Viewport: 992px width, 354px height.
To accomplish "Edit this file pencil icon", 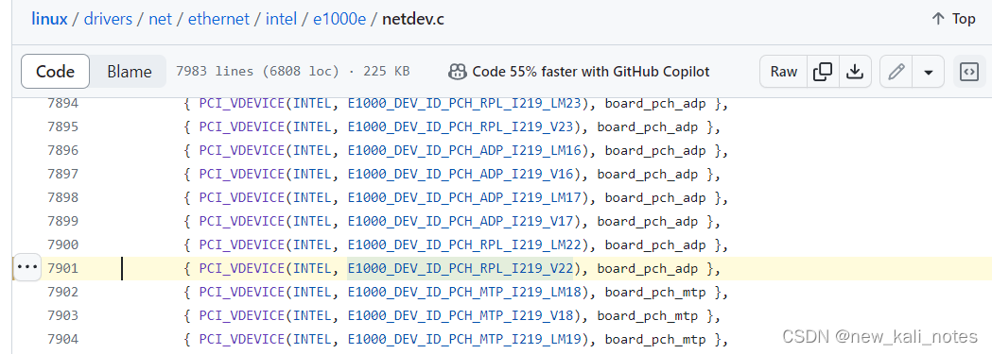I will 896,72.
